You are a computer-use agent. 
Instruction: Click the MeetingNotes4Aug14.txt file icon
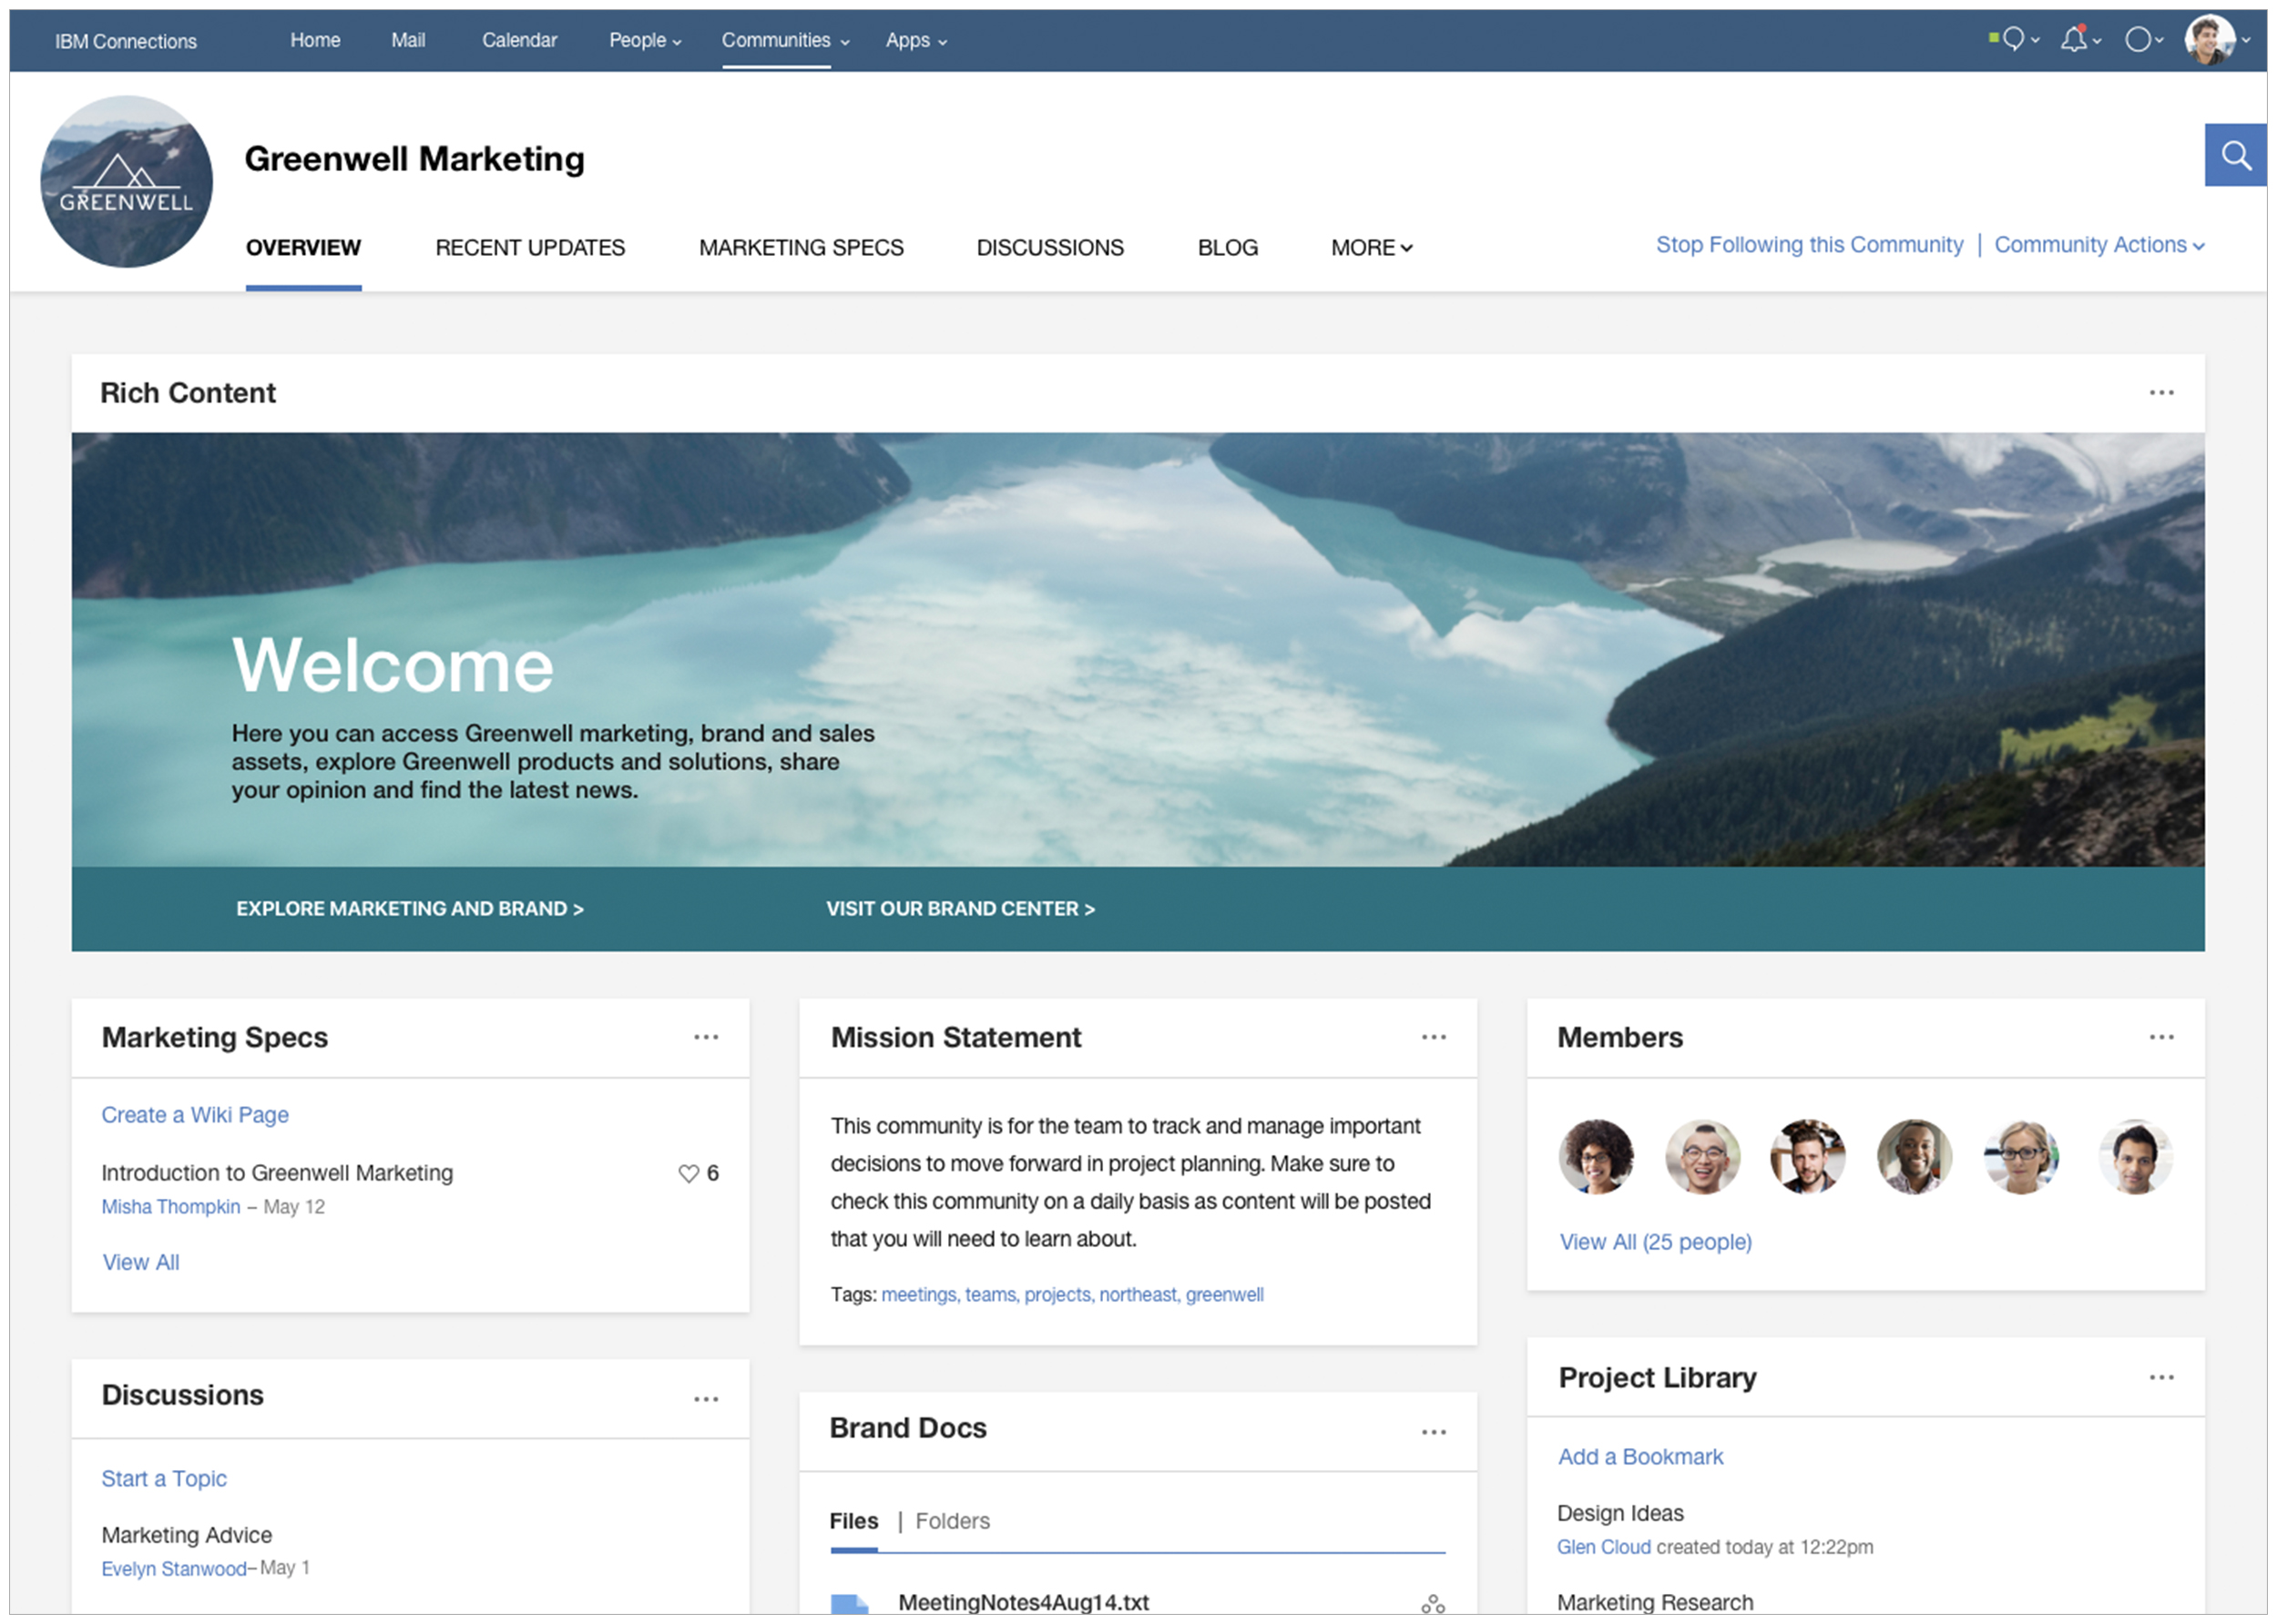tap(850, 1603)
